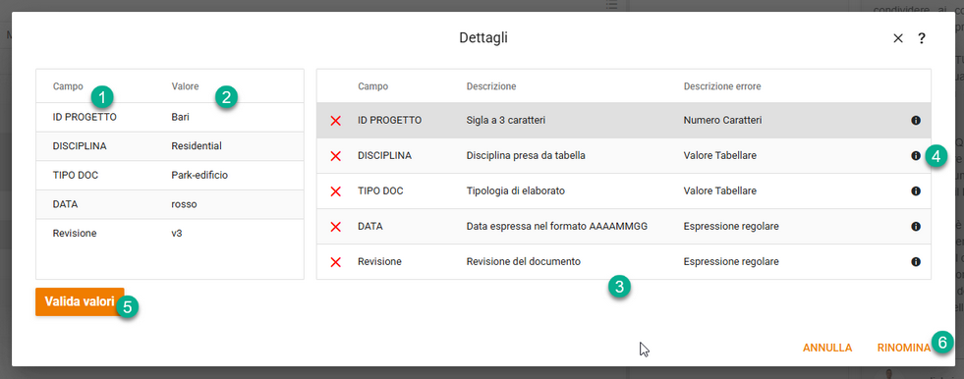Viewport: 964px width, 379px height.
Task: Click 'Campo' header in right table
Action: pyautogui.click(x=373, y=86)
